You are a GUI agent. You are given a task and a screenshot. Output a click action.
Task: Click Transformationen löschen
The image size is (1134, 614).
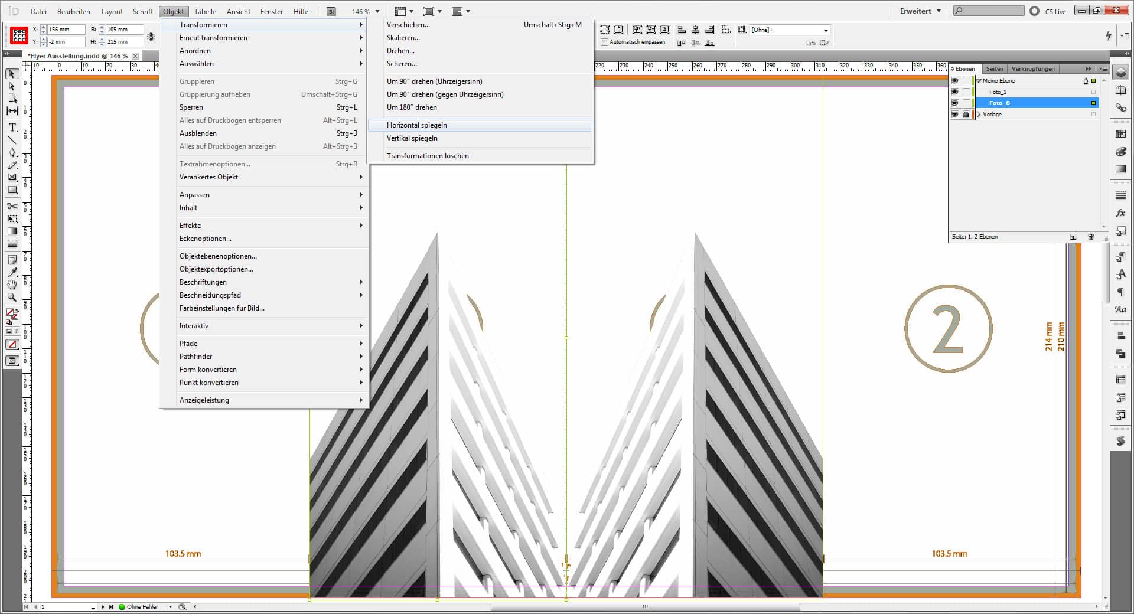pos(428,156)
